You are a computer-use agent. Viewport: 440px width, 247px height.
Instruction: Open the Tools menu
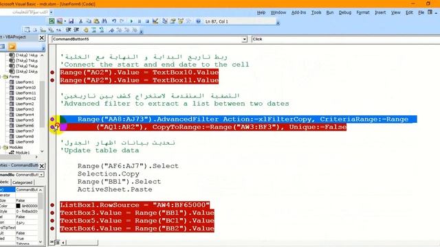[316, 12]
